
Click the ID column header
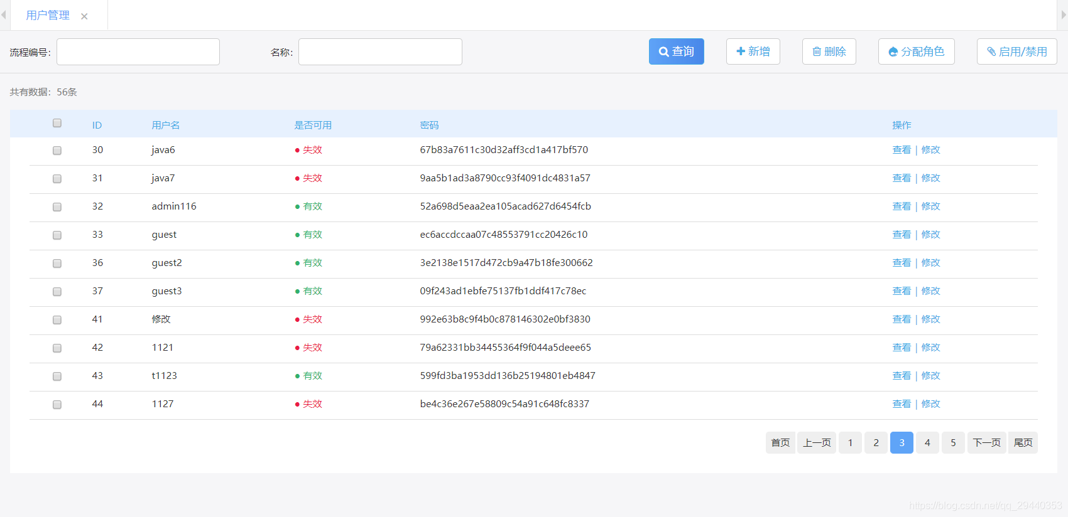click(97, 125)
